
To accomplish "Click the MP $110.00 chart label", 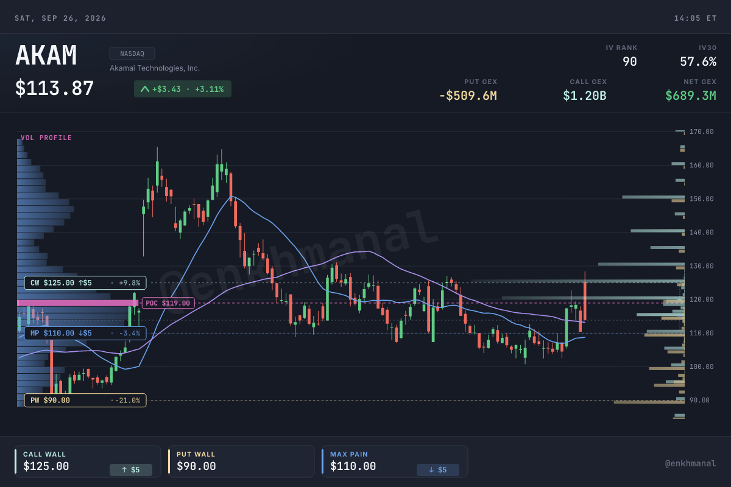I will tap(85, 333).
